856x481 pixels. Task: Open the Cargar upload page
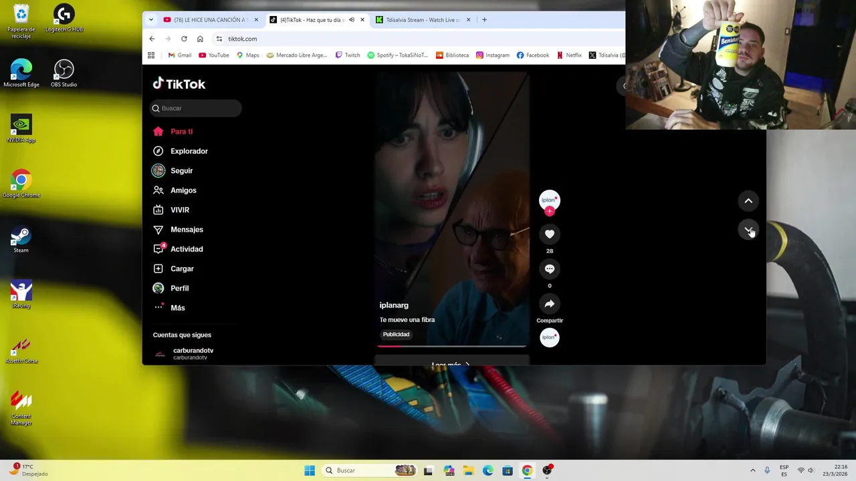[x=173, y=269]
